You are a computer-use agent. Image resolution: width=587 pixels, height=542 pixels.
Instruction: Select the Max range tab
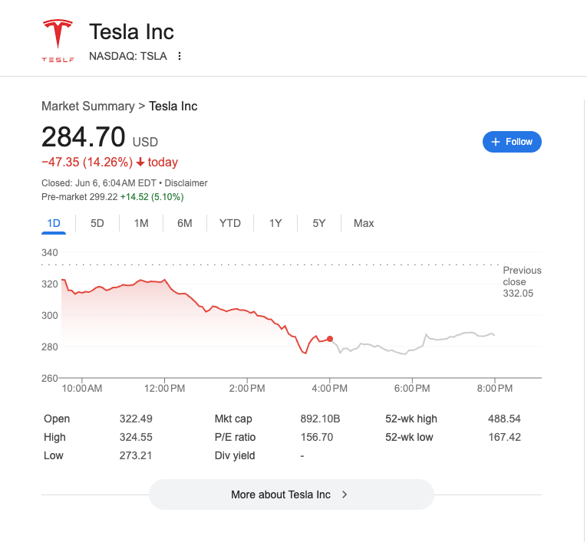pyautogui.click(x=364, y=223)
